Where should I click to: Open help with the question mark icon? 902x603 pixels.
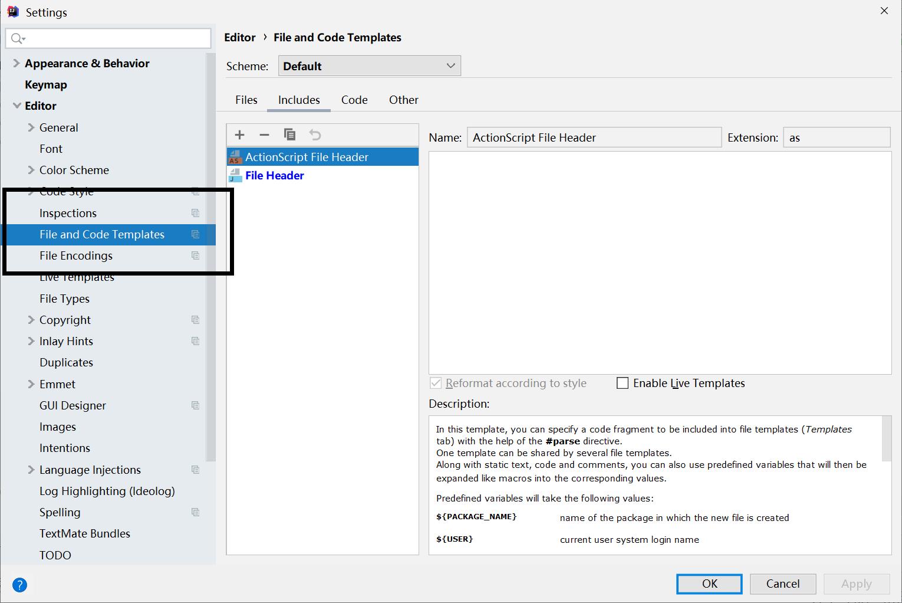tap(19, 585)
